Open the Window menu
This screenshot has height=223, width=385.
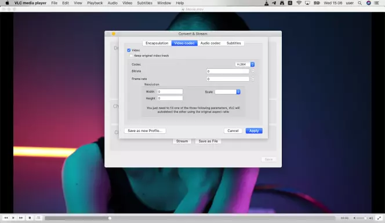(x=164, y=3)
